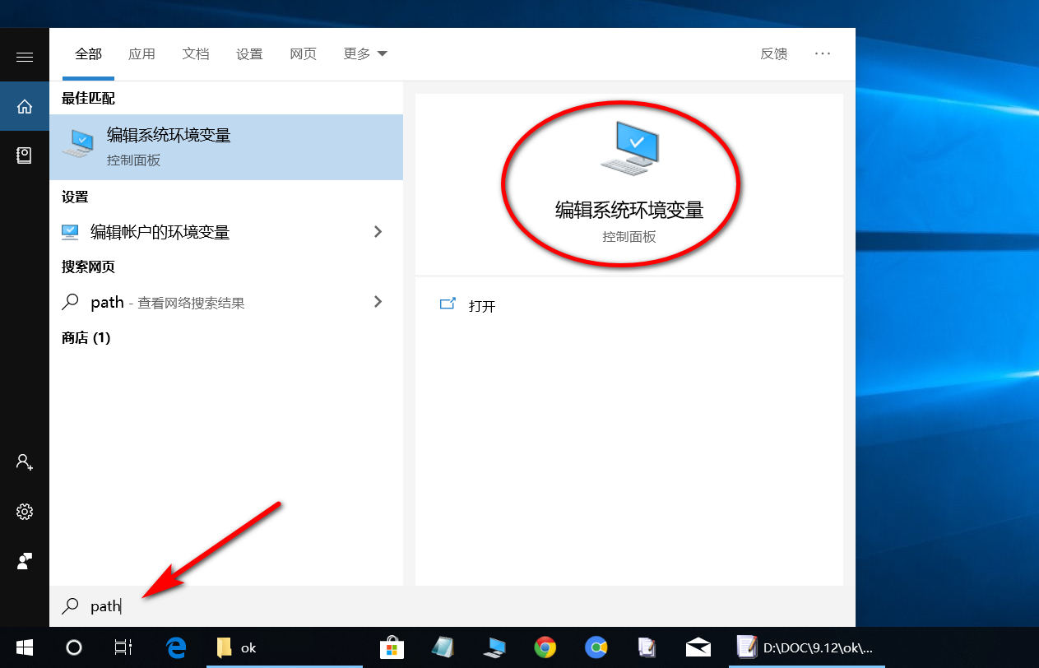Switch to the 文档 tab
Viewport: 1039px width, 668px height.
tap(196, 54)
